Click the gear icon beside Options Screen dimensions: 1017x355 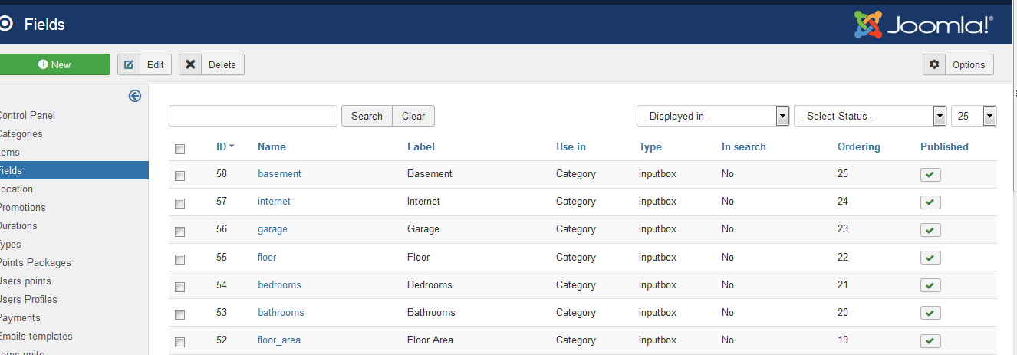tap(934, 64)
